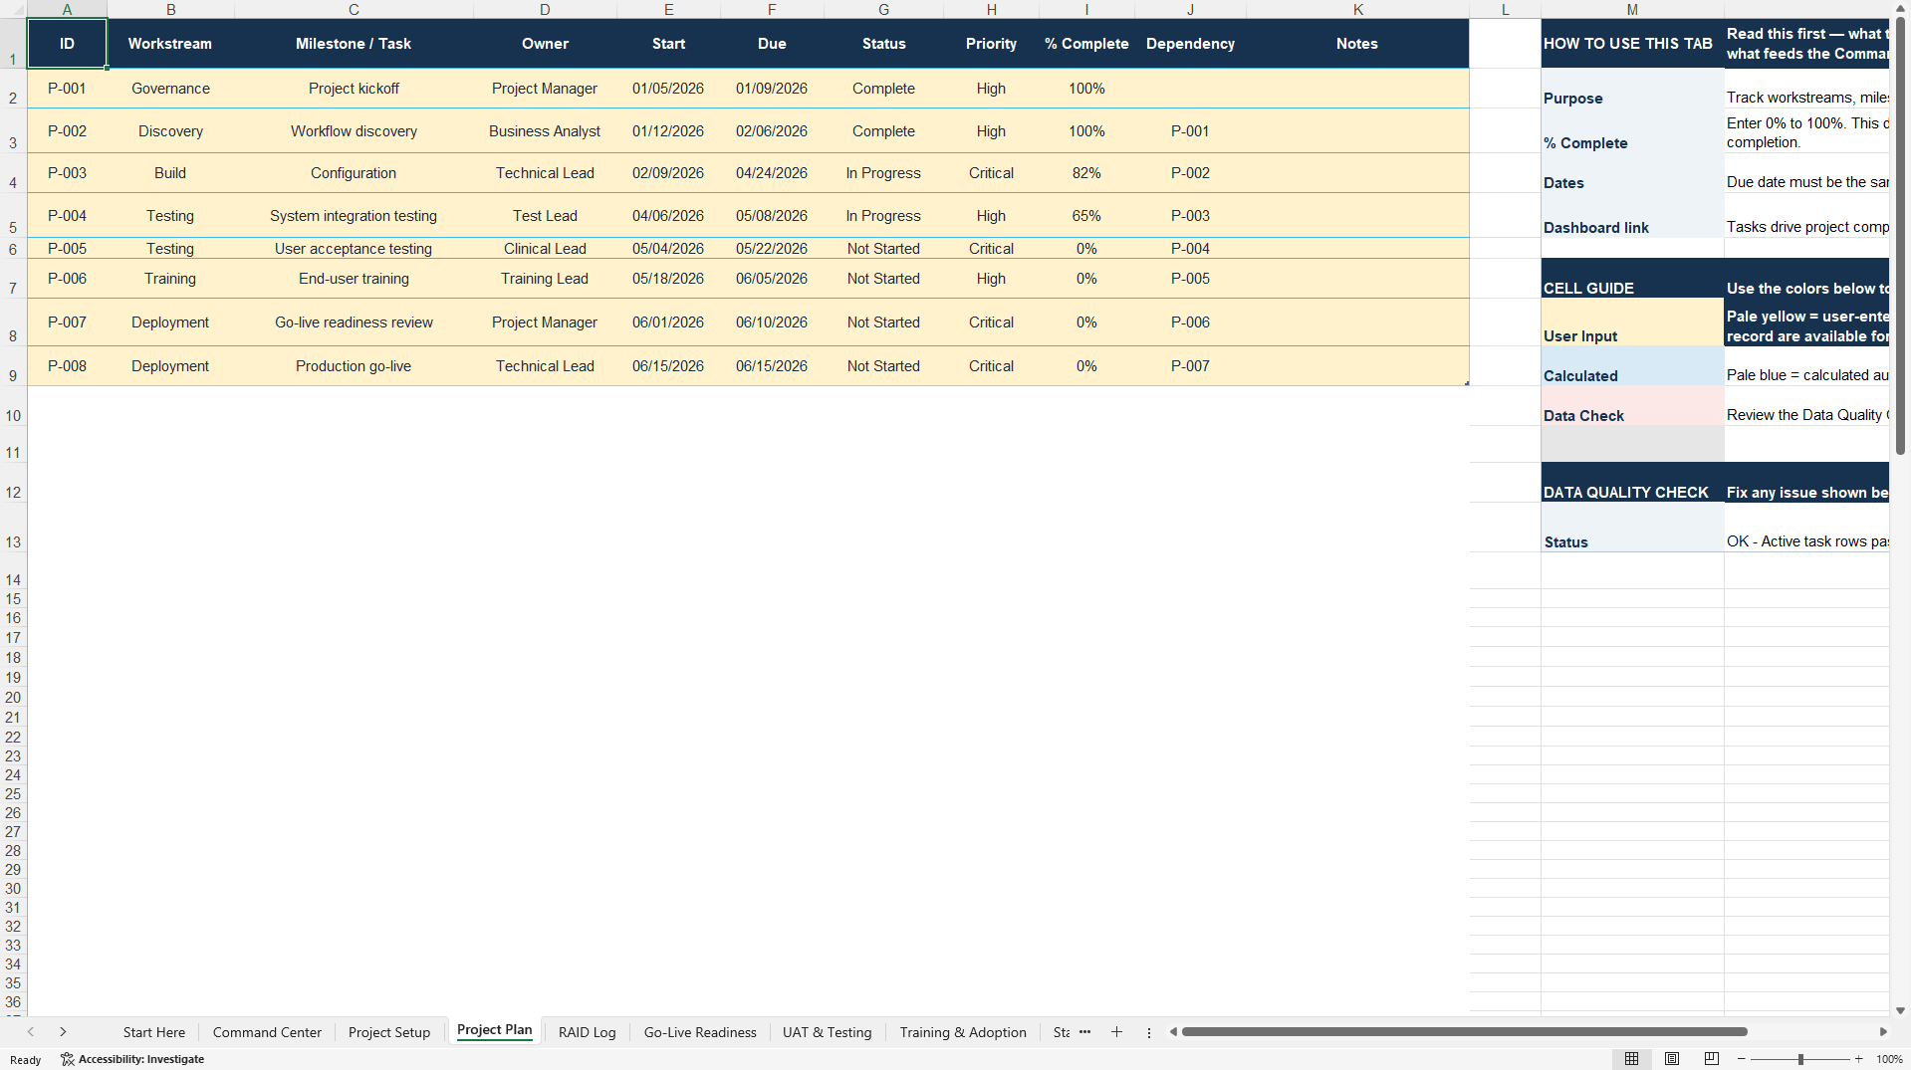This screenshot has height=1070, width=1911.
Task: Select the Data Check legend cell
Action: 1632,406
